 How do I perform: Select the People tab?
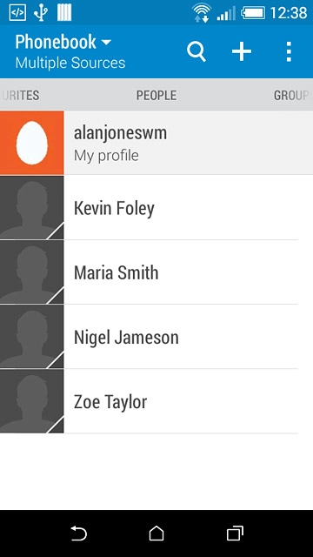tap(156, 95)
